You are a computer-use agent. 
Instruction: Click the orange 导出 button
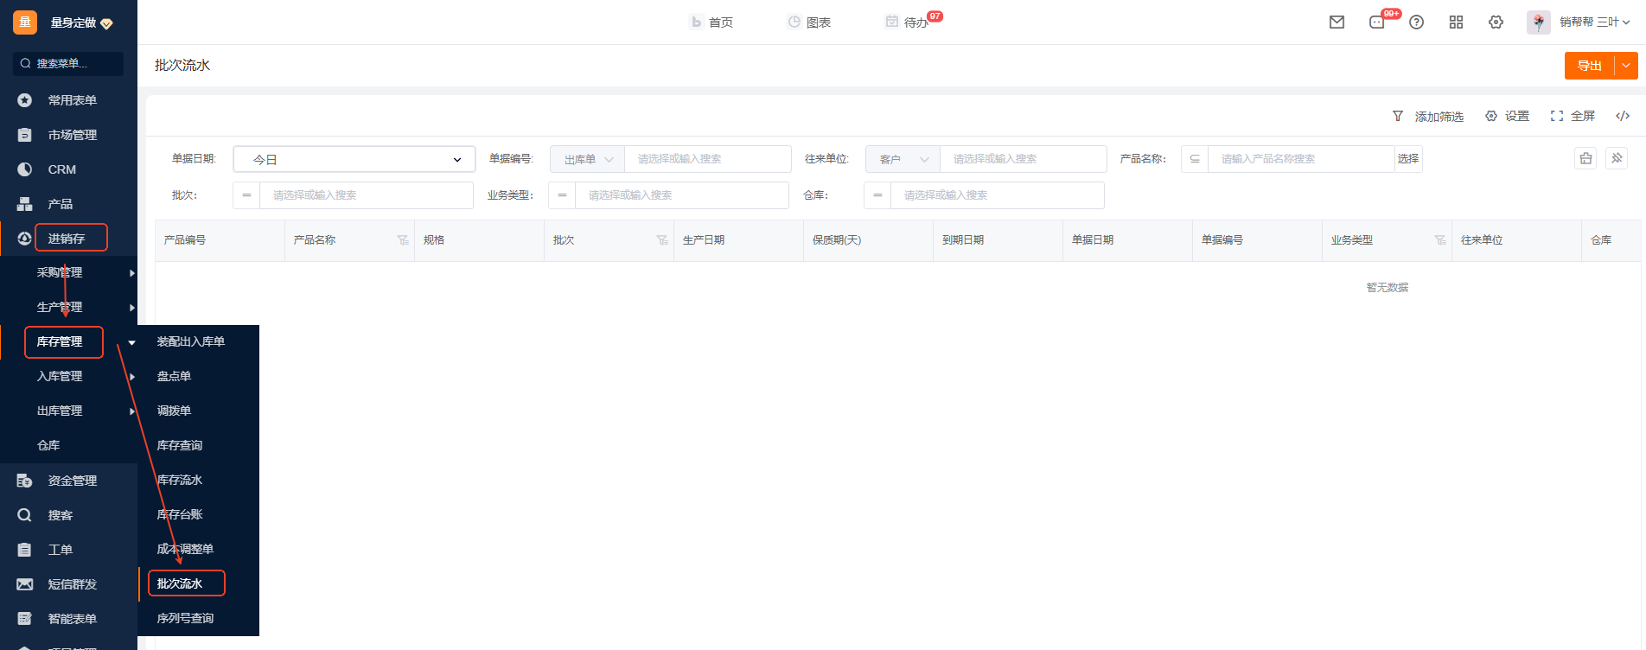click(x=1590, y=66)
